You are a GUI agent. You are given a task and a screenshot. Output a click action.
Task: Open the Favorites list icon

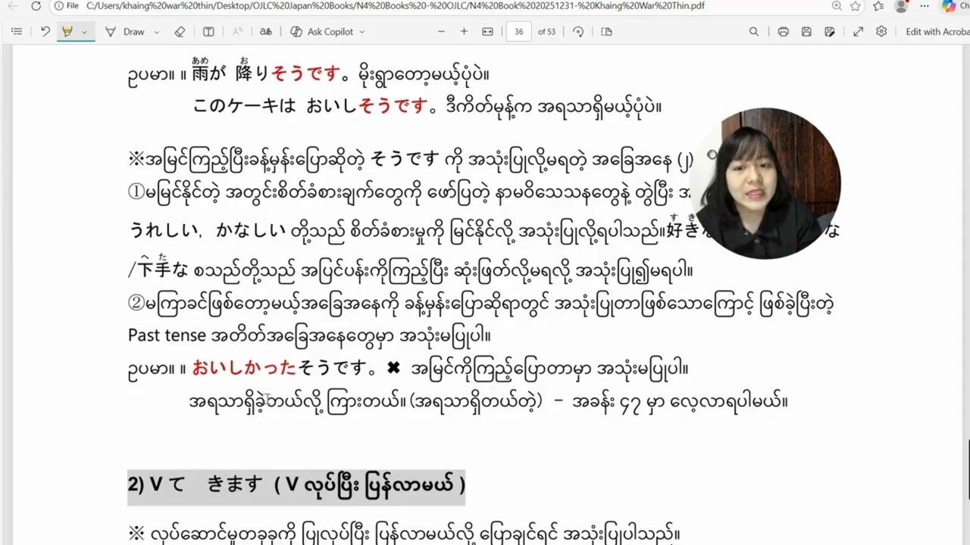878,6
